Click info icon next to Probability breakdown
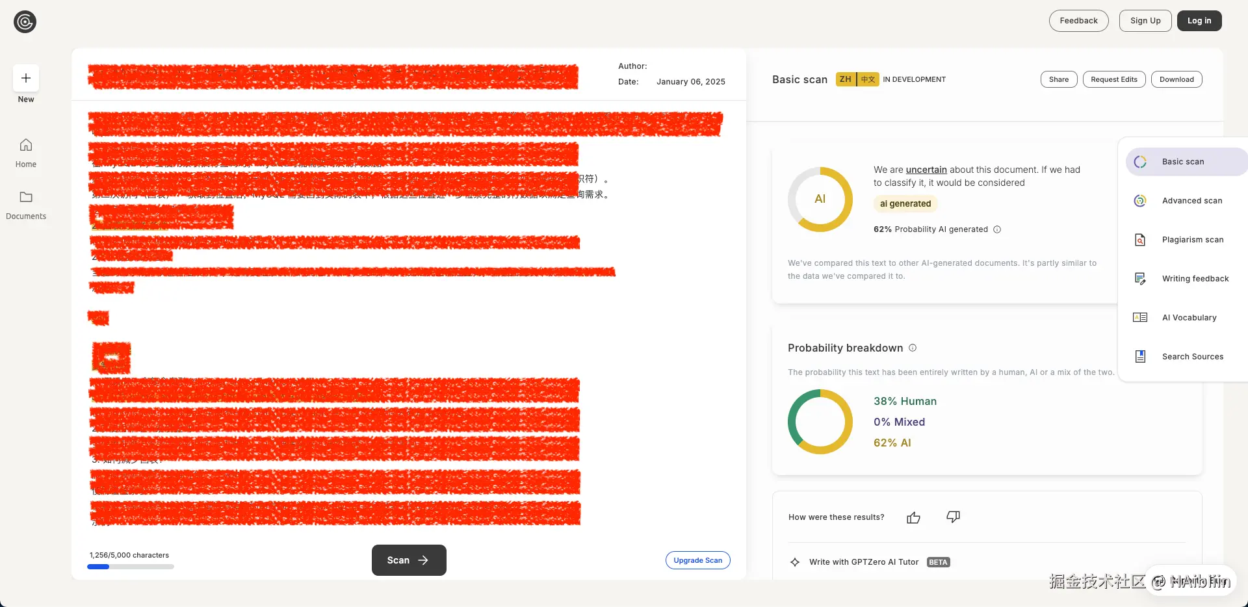Image resolution: width=1248 pixels, height=607 pixels. coord(913,348)
